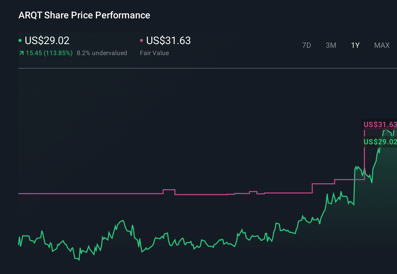Image resolution: width=397 pixels, height=274 pixels.
Task: Click the ARQT Share Price Performance title
Action: click(x=84, y=15)
